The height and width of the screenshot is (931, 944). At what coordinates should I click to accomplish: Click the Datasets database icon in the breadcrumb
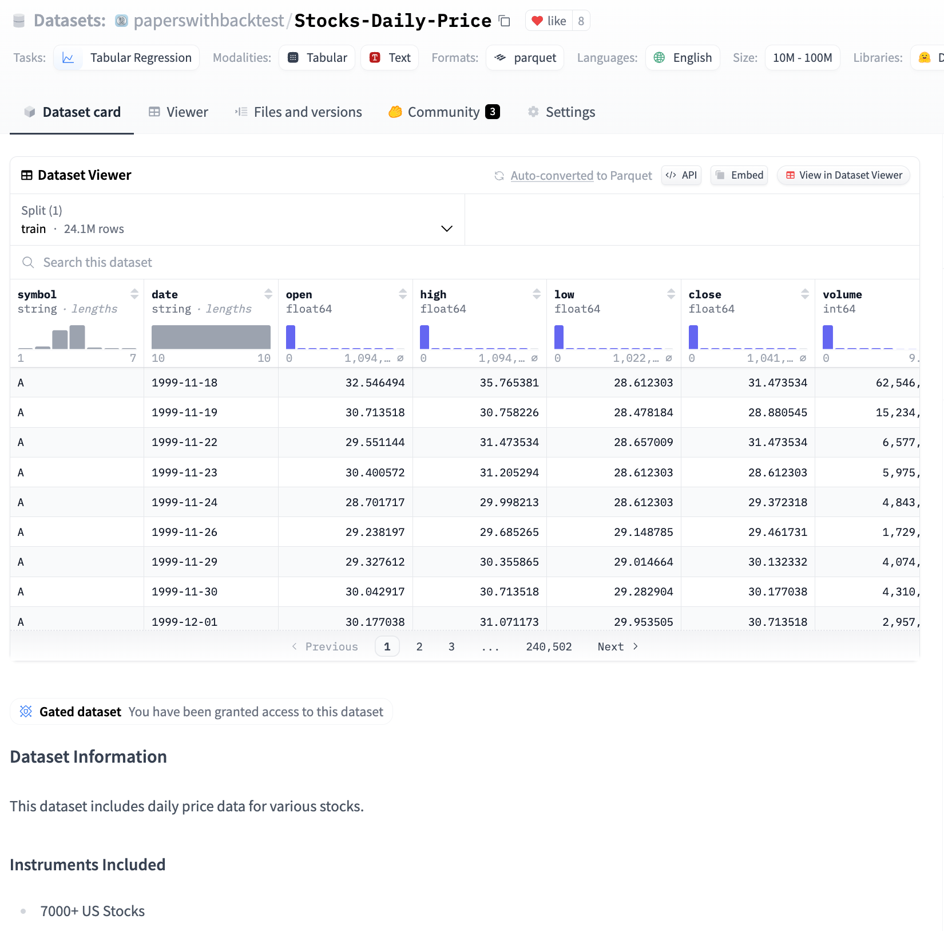pos(19,21)
